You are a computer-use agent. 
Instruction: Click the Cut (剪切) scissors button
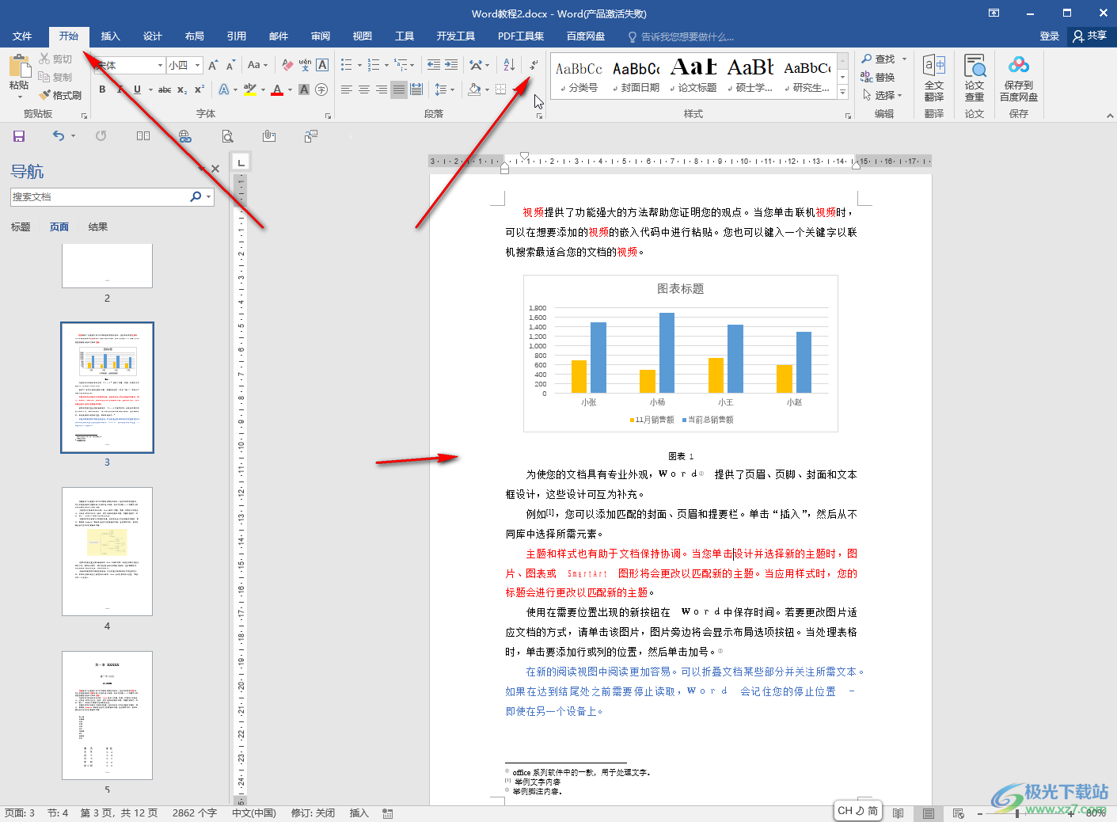pyautogui.click(x=55, y=59)
